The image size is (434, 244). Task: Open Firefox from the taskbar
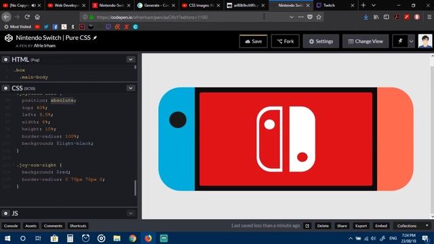pyautogui.click(x=148, y=238)
